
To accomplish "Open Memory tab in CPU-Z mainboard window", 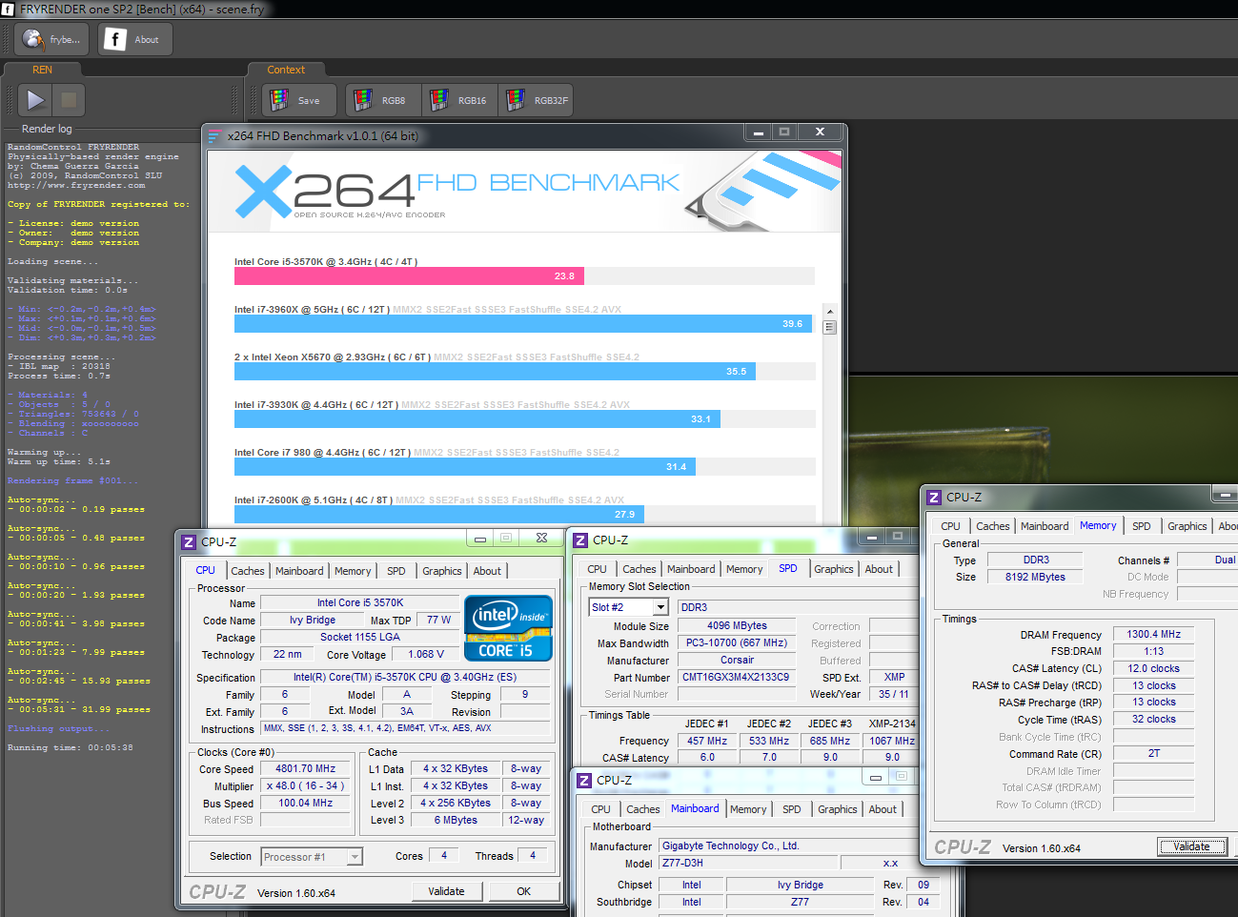I will point(748,809).
